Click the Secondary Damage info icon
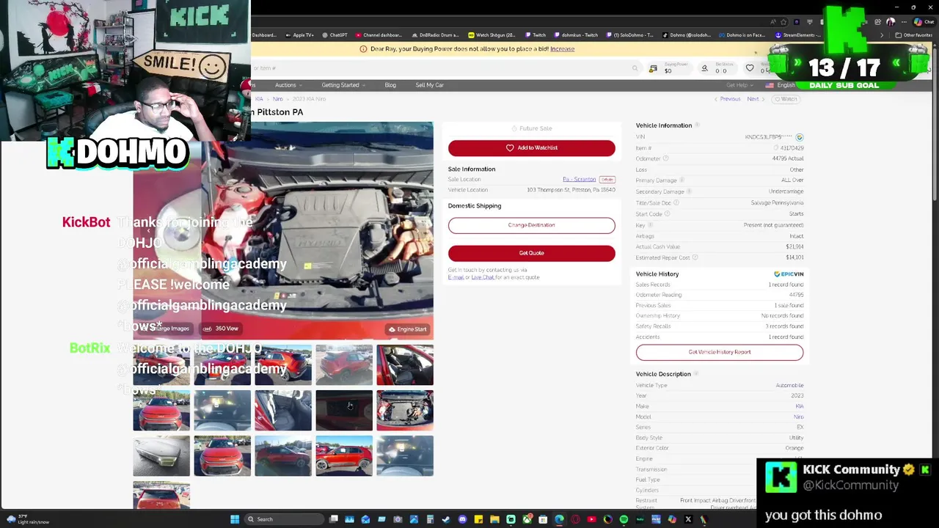The height and width of the screenshot is (528, 939). click(690, 191)
